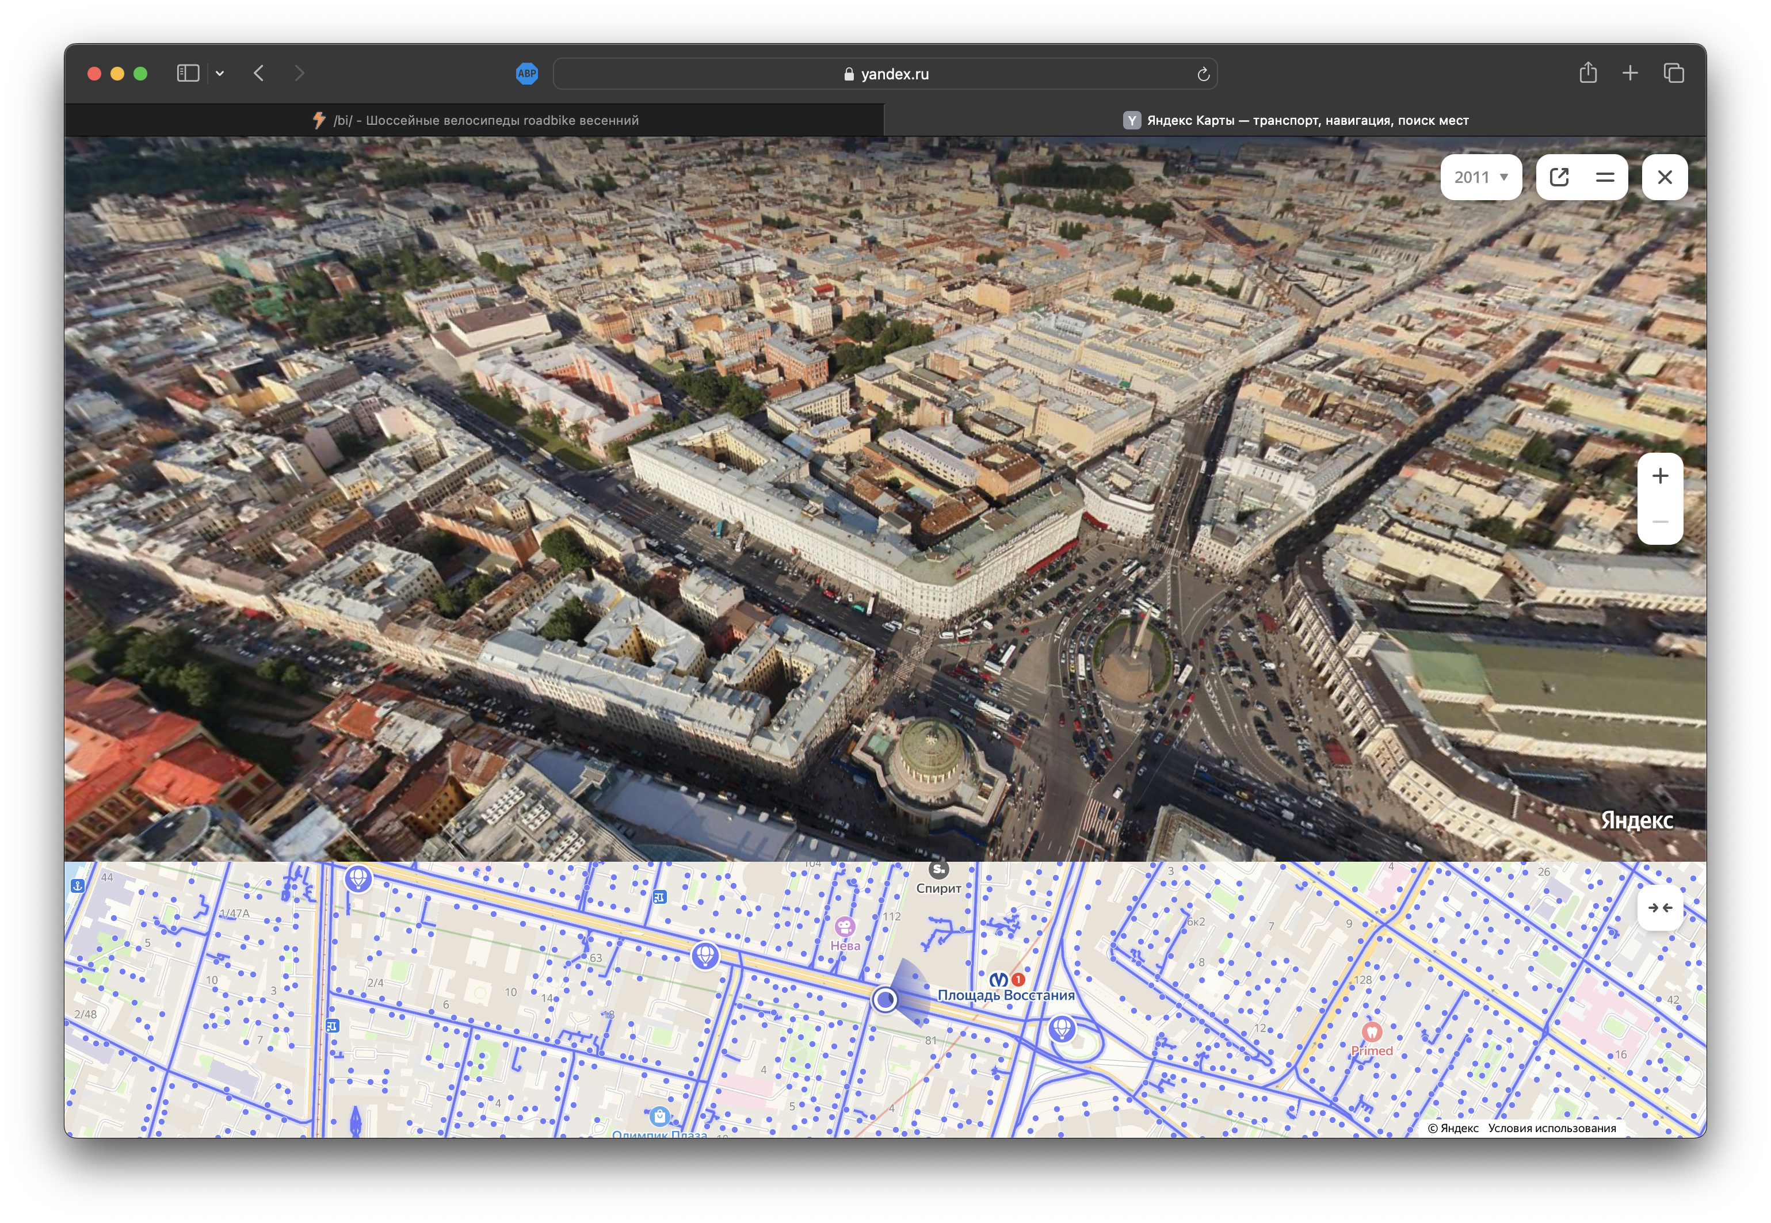Screen dimensions: 1771x1223
Task: Click the current panorama position marker
Action: pos(885,999)
